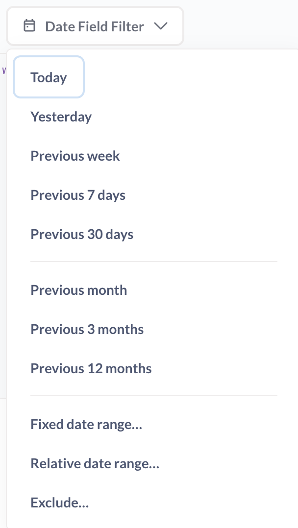The width and height of the screenshot is (298, 528).
Task: Apply the three-month lookback filter
Action: pos(87,329)
